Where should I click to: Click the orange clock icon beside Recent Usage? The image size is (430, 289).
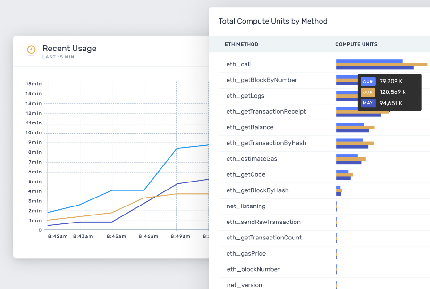pyautogui.click(x=31, y=50)
